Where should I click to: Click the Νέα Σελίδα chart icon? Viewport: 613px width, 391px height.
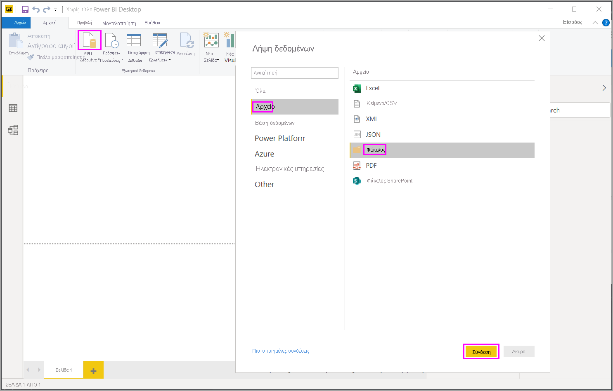point(211,40)
